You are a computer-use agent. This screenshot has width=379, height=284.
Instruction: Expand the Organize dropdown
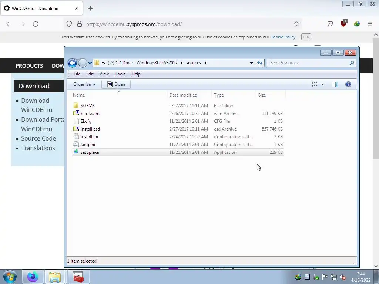tap(84, 84)
